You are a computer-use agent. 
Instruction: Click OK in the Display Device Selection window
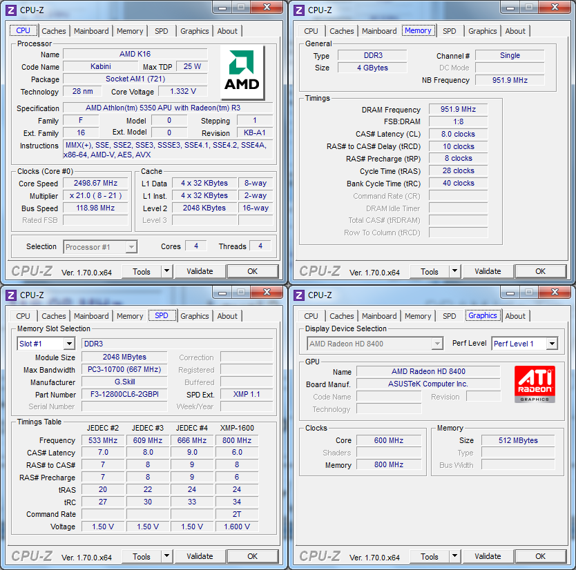tap(540, 556)
